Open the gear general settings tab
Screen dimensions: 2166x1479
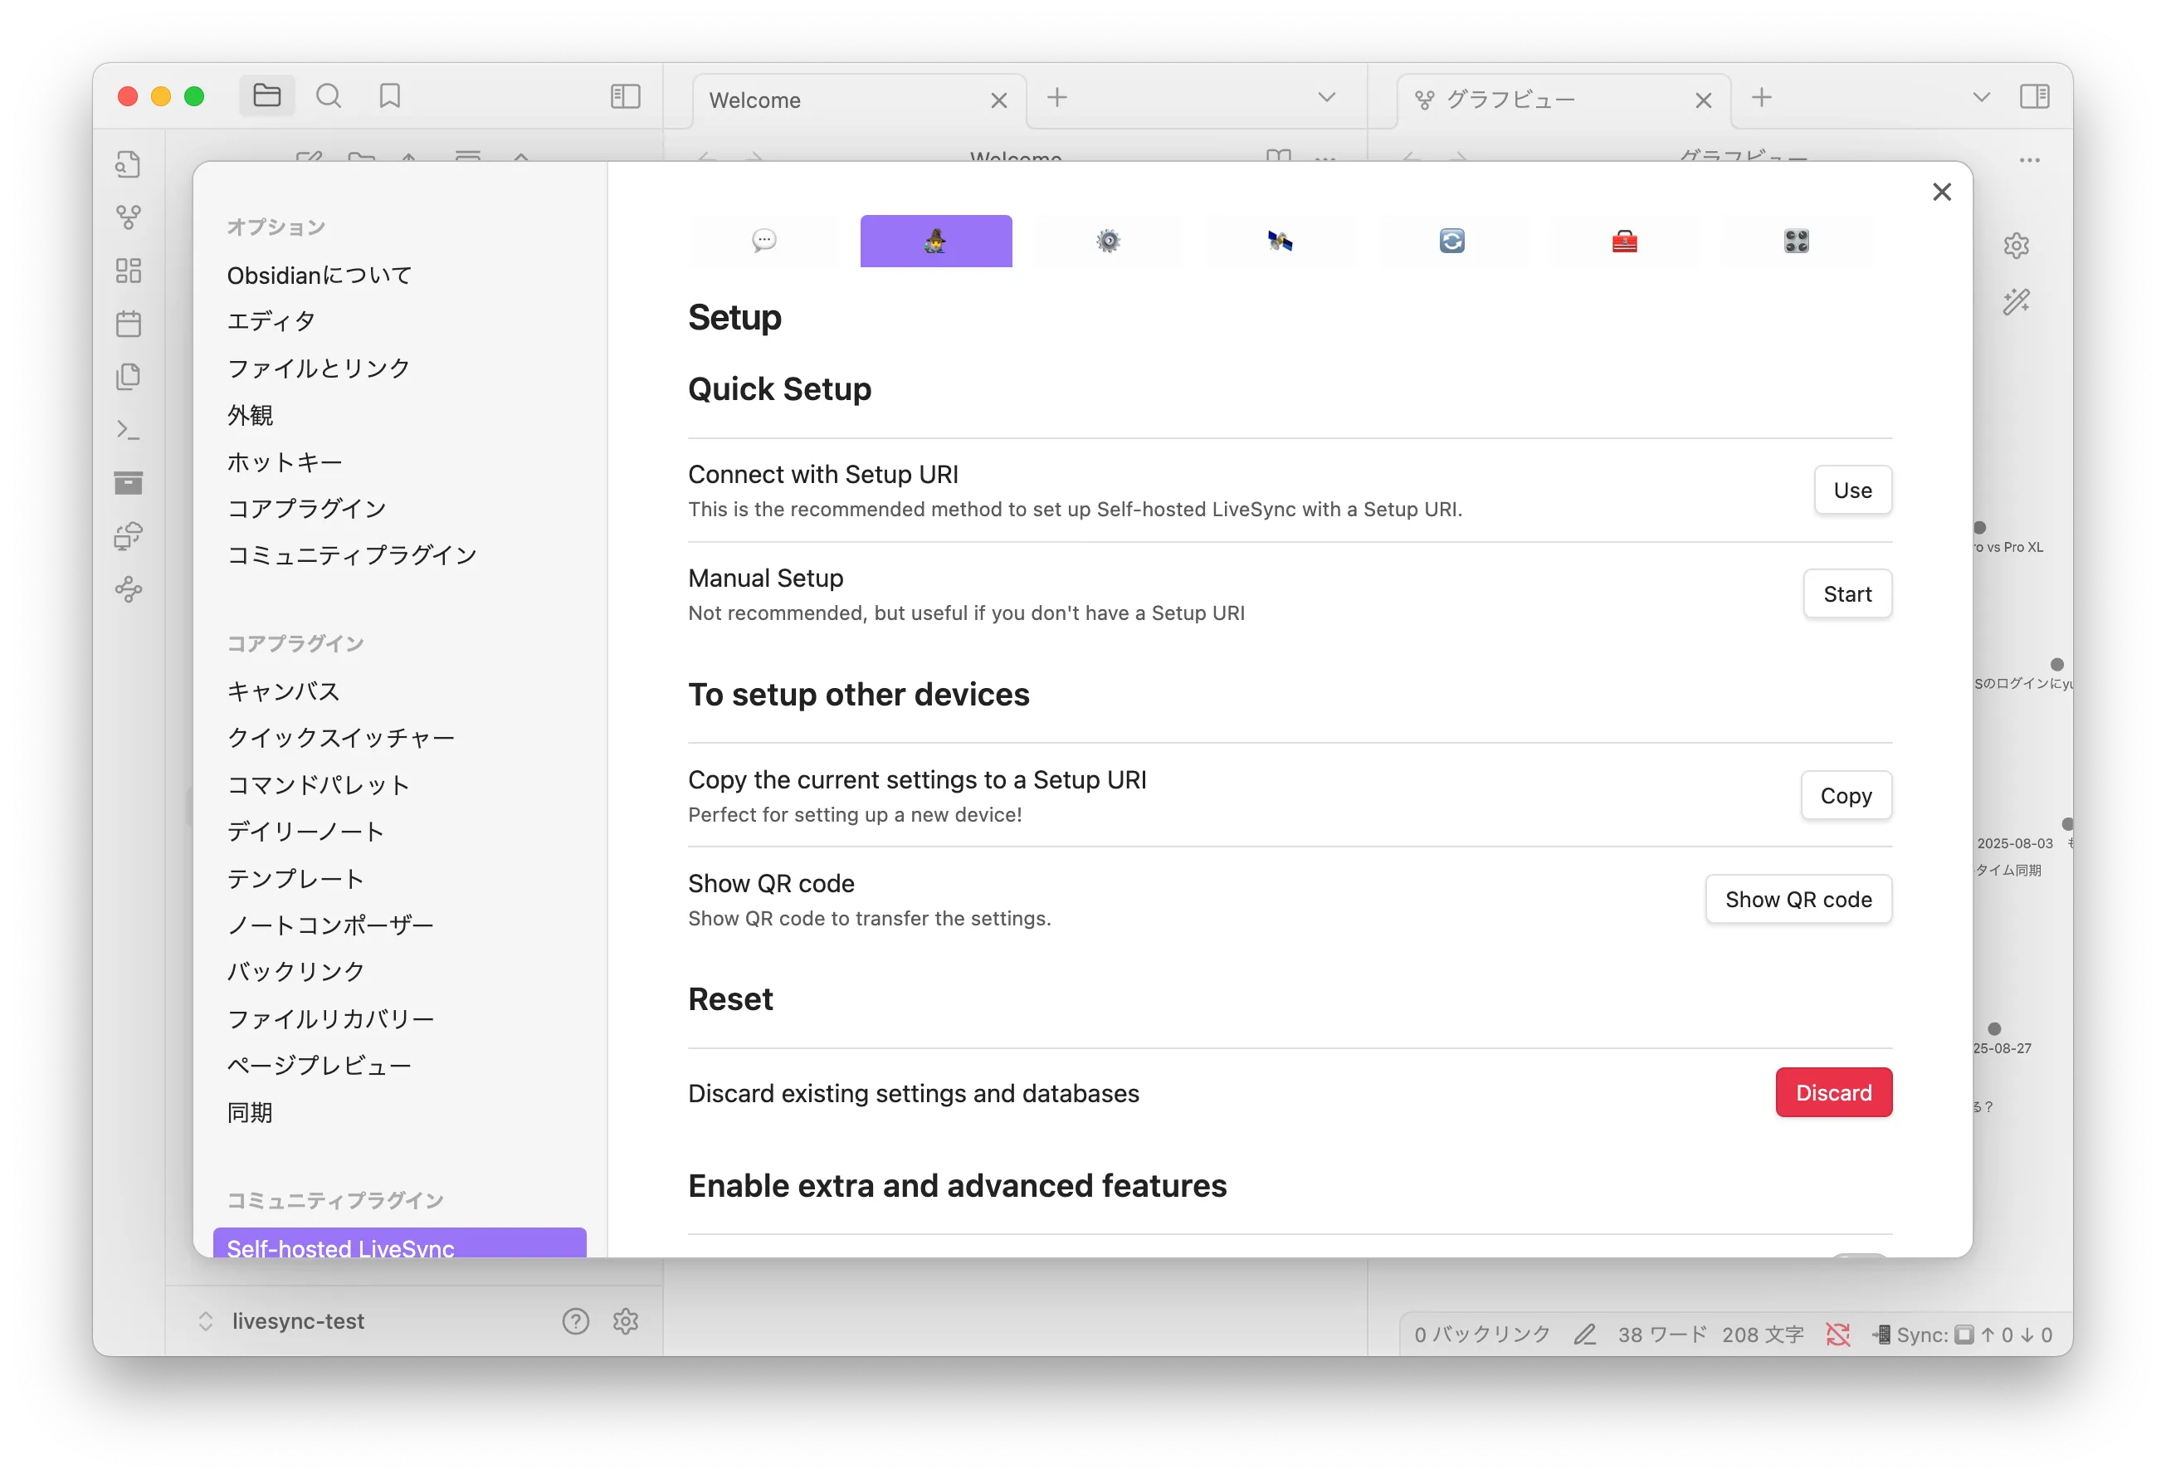tap(1107, 242)
